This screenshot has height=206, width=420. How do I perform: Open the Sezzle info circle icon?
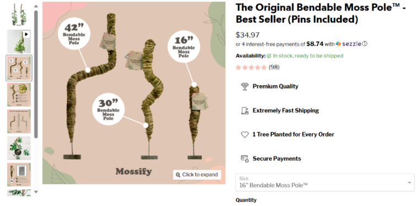click(x=364, y=44)
